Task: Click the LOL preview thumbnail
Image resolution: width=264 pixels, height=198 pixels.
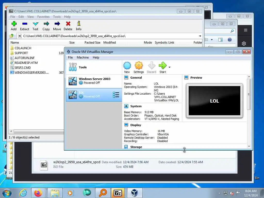Action: [214, 101]
